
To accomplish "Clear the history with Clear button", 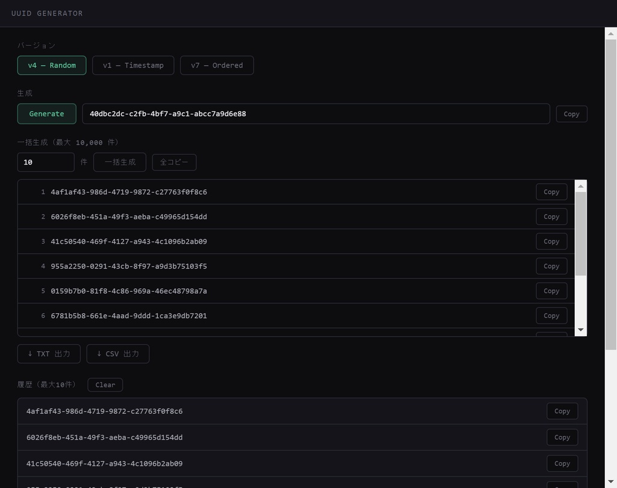I will 105,385.
